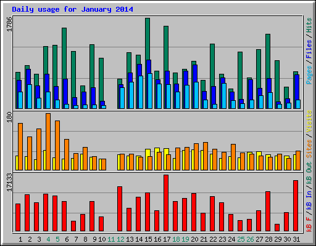The width and height of the screenshot is (316, 246).
Task: Click day label 31 on the x-axis
Action: (296, 239)
